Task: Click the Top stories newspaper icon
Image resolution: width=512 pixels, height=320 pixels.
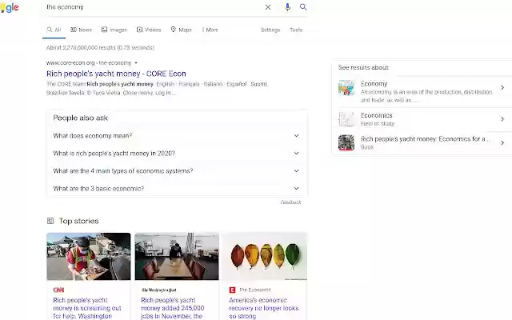Action: coord(50,221)
